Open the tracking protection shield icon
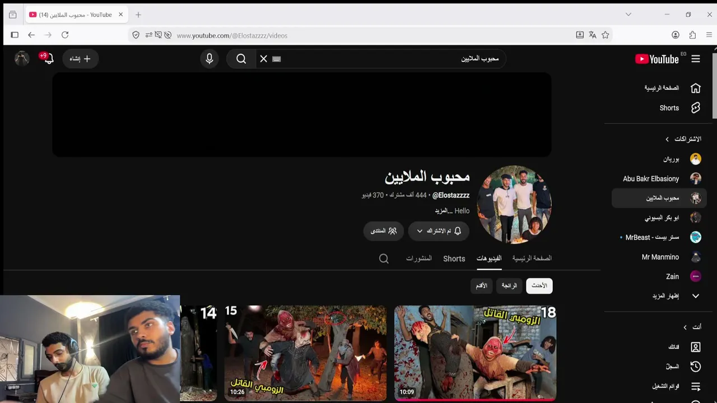The image size is (717, 403). coord(136,35)
